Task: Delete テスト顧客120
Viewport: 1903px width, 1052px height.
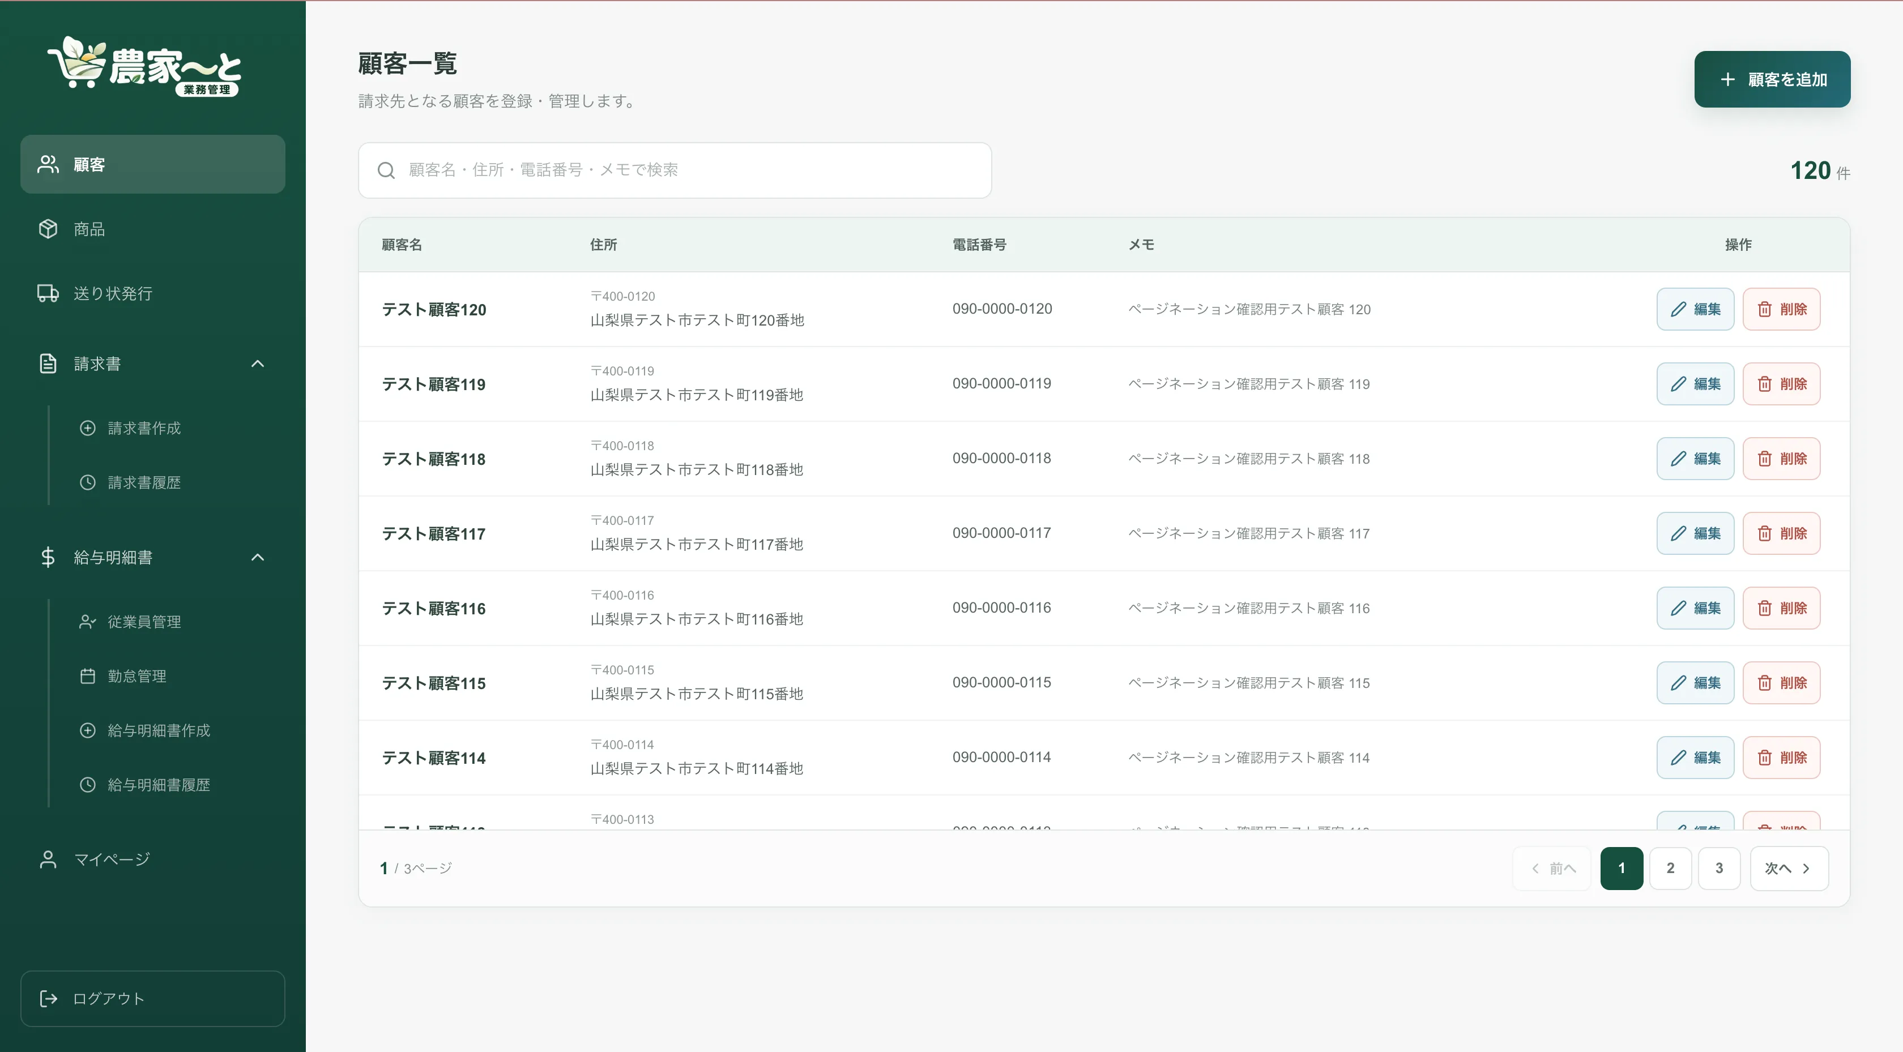Action: click(1781, 309)
